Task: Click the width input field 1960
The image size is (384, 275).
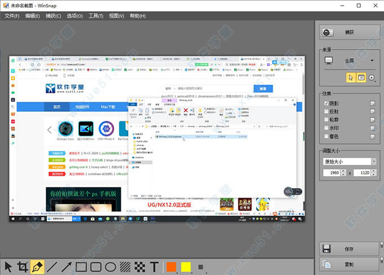Action: tap(332, 173)
